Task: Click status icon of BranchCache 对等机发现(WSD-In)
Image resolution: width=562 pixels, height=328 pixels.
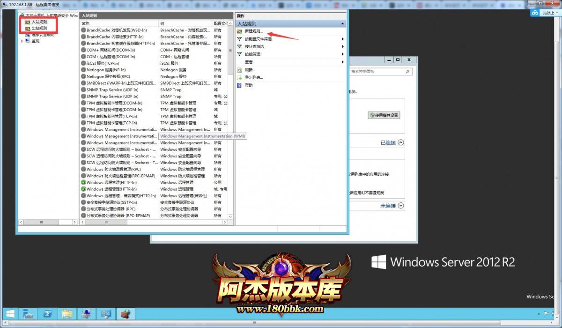Action: pyautogui.click(x=83, y=30)
